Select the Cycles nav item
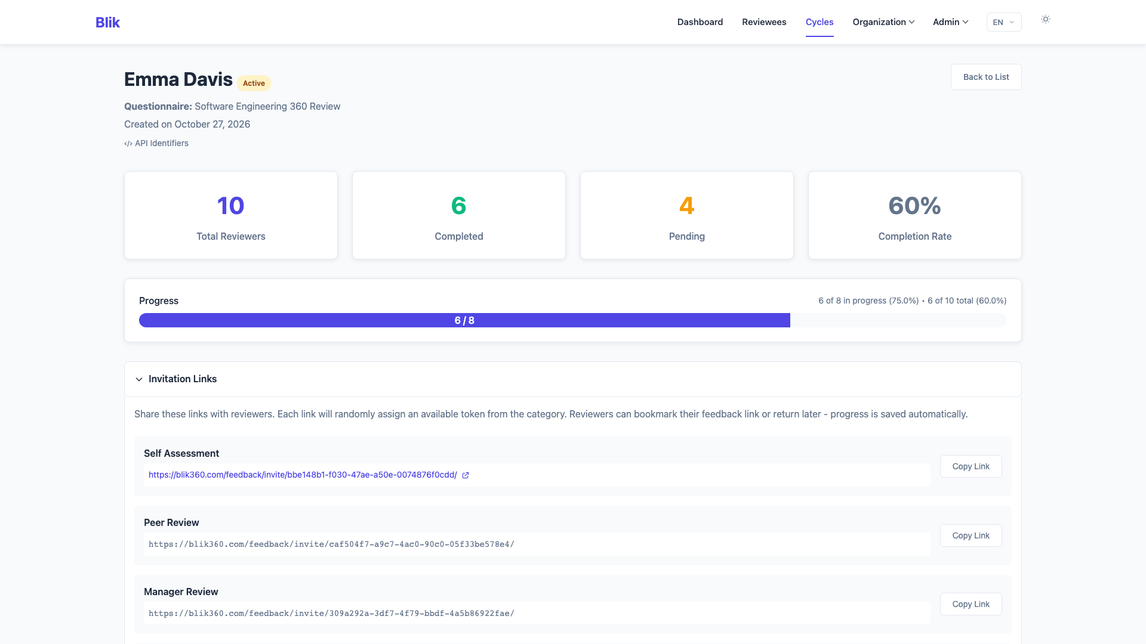Viewport: 1146px width, 644px height. (820, 22)
